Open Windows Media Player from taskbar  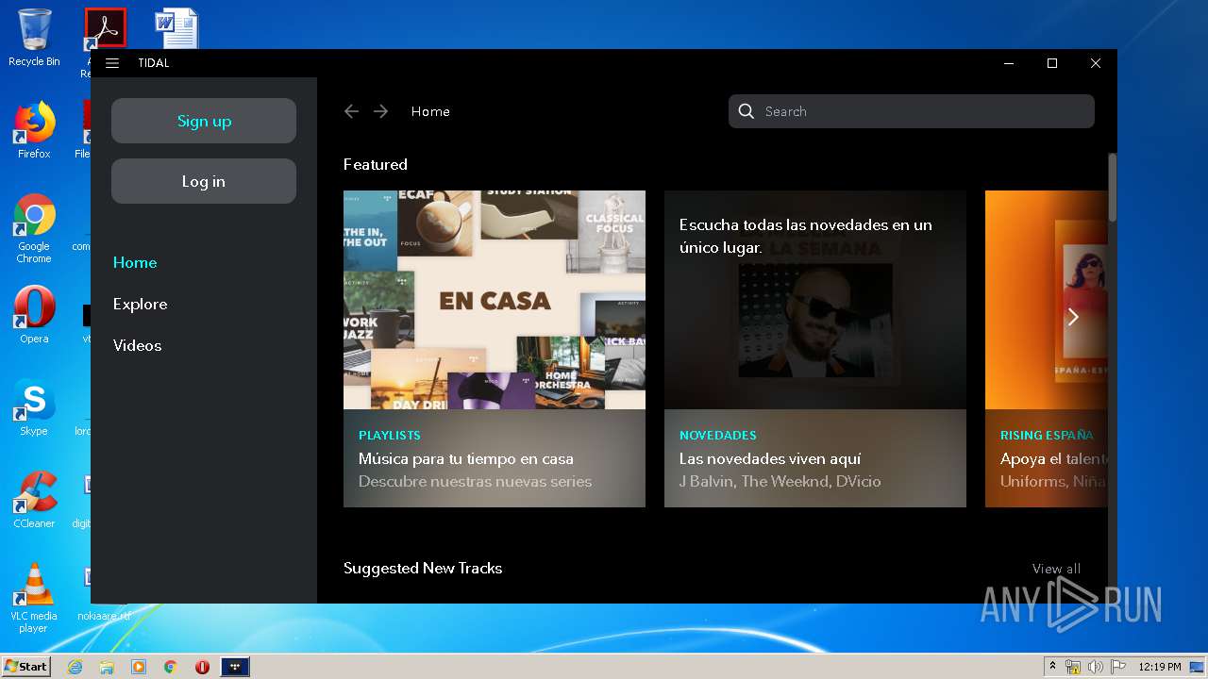pyautogui.click(x=139, y=667)
